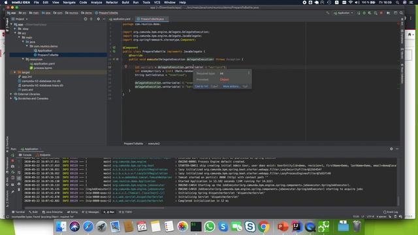Click the Build project hammer icon
The image size is (418, 235).
click(x=327, y=13)
